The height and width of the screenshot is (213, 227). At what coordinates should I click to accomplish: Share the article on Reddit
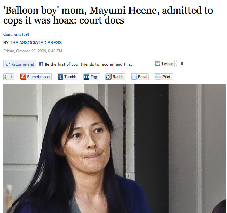(x=115, y=77)
